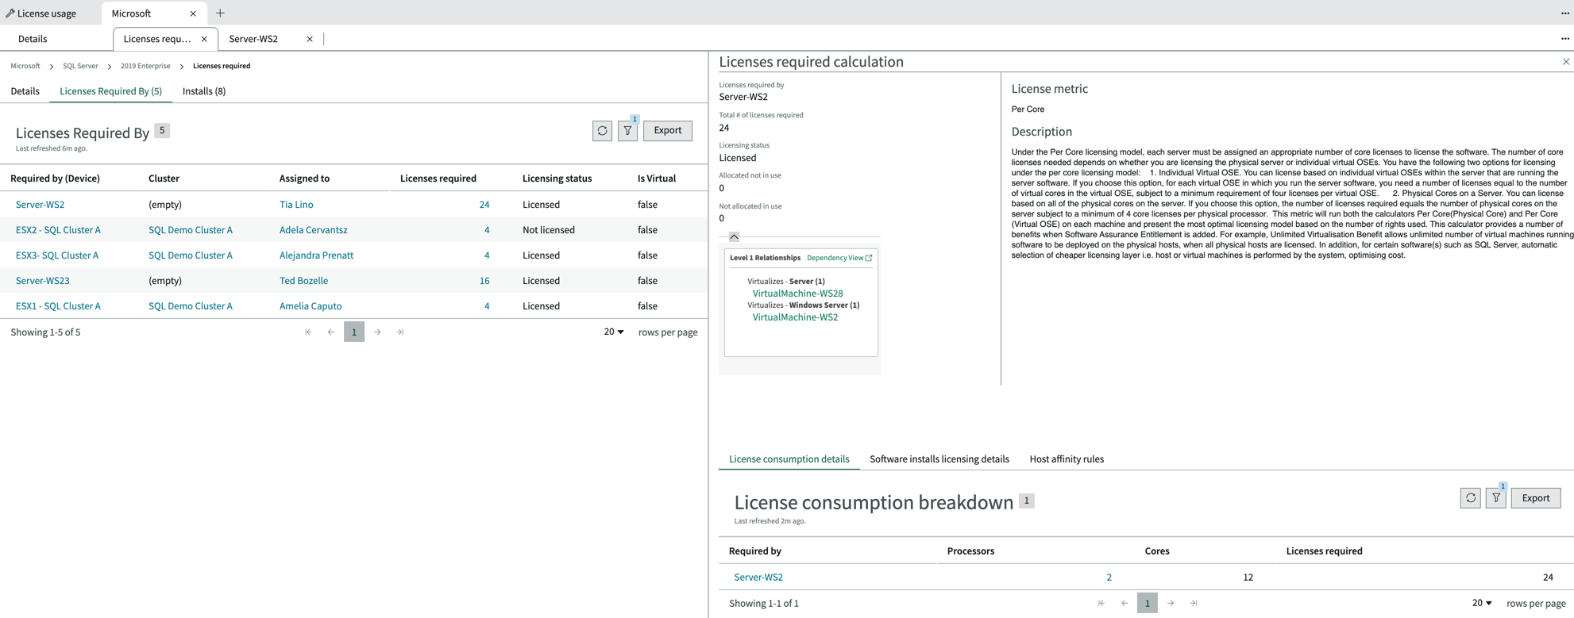
Task: Close the Microsoft top tab
Action: coord(193,13)
